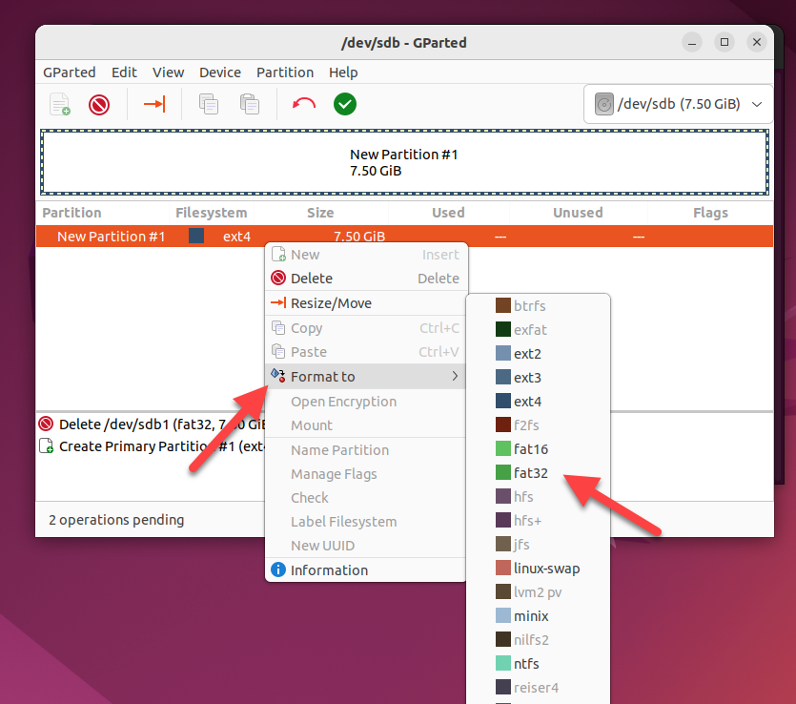Click the Partition column header
The width and height of the screenshot is (796, 704).
click(x=71, y=213)
